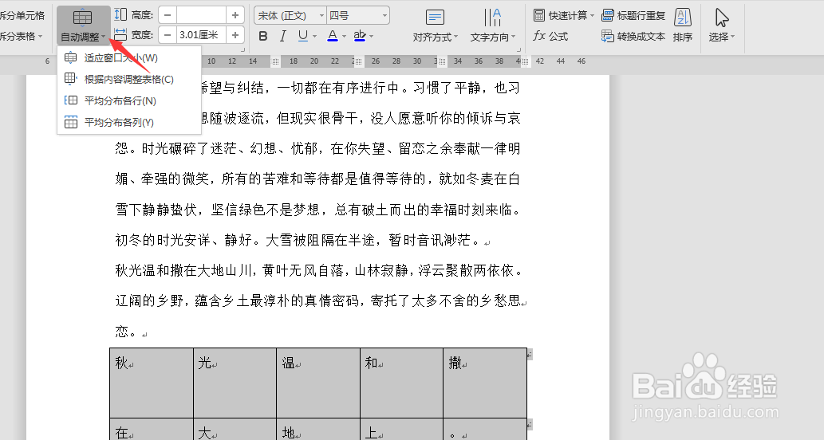Increase the column width with its plus

point(235,35)
